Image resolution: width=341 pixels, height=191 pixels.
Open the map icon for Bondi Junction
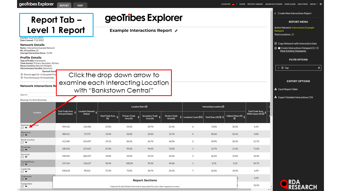(x=22, y=142)
